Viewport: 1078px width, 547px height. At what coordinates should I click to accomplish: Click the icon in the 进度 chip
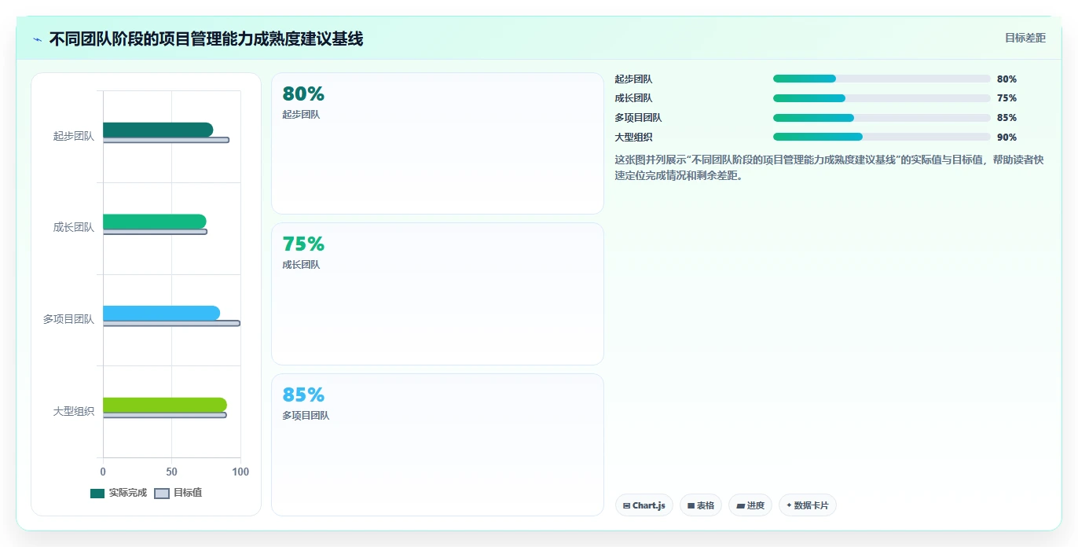point(740,506)
